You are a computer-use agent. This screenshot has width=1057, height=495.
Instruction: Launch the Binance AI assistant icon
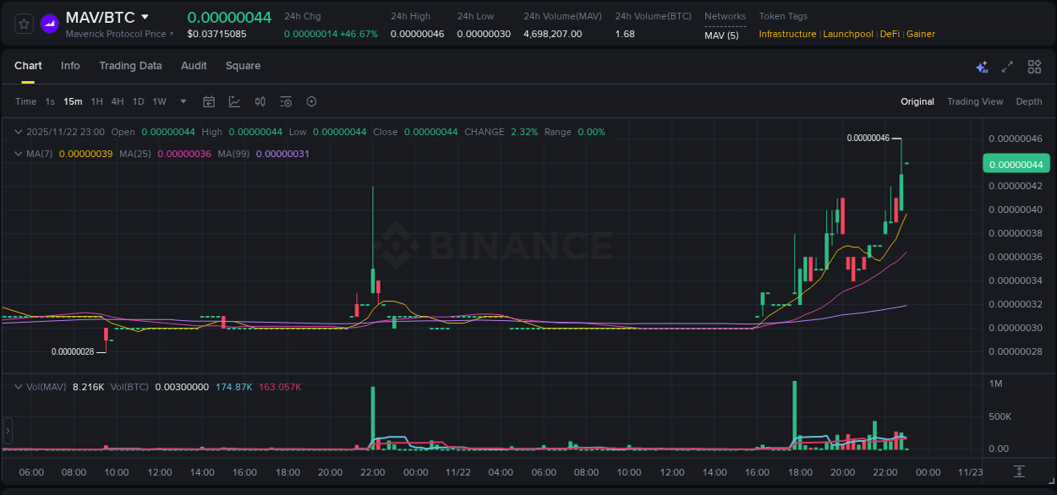[x=982, y=66]
